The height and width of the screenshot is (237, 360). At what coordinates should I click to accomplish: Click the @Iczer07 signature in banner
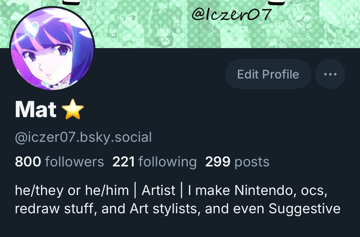pyautogui.click(x=232, y=14)
